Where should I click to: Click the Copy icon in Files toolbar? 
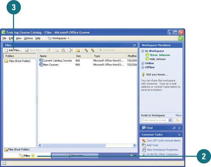(57, 50)
